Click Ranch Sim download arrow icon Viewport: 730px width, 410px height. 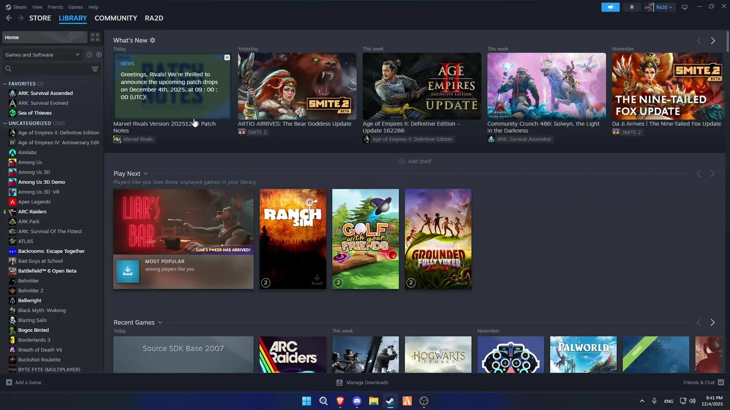point(317,280)
